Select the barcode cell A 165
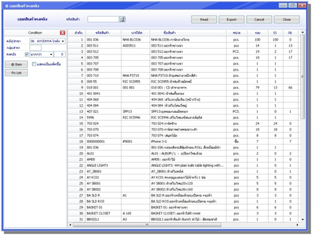312x235 pixels. coord(135,213)
